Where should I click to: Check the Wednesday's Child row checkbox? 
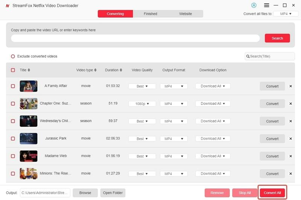coord(13,121)
